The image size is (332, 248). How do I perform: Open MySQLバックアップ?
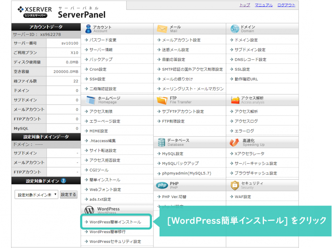(x=180, y=163)
